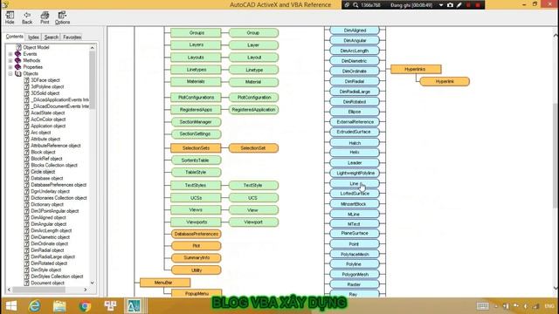Click the Hyperlink orange box

tap(445, 81)
